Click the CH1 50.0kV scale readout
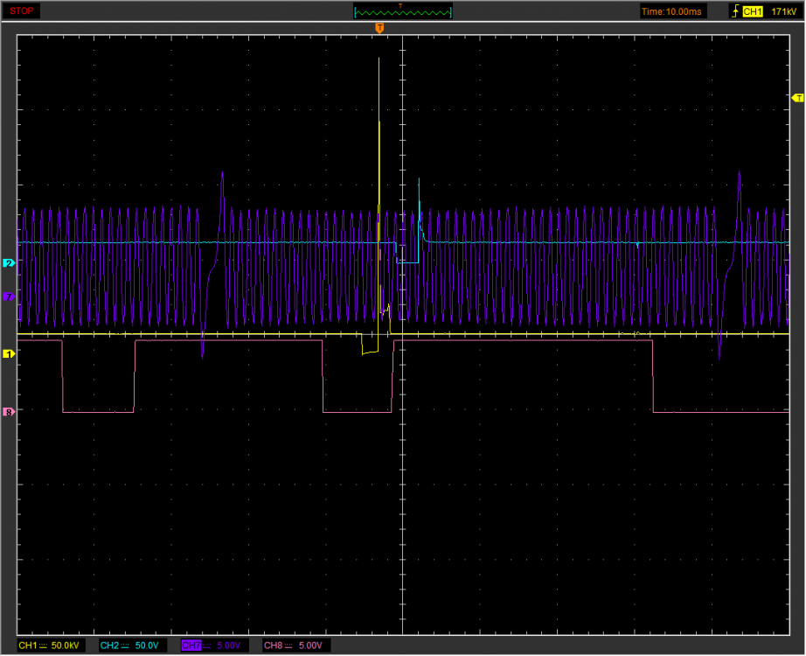Screen dimensions: 806x656 coord(66,646)
